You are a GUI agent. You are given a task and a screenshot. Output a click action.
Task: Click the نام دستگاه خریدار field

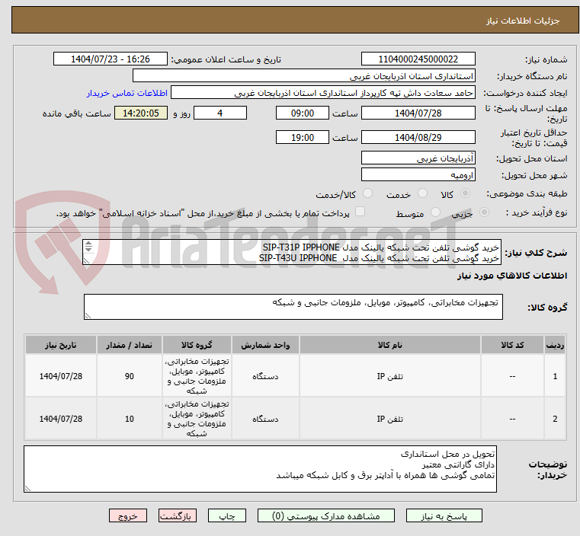(303, 76)
